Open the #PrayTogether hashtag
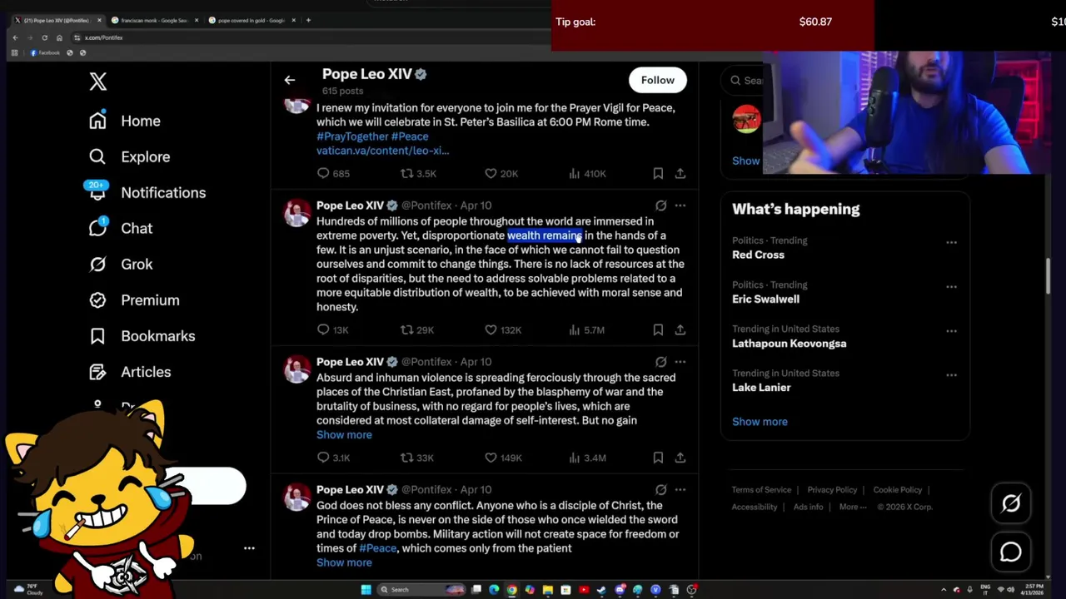 point(352,136)
